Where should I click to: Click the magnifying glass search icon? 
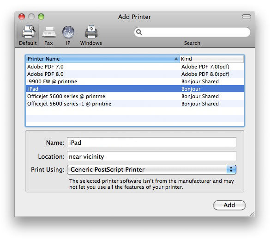pyautogui.click(x=139, y=32)
